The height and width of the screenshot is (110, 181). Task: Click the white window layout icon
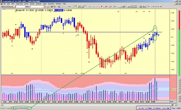(x=132, y=7)
